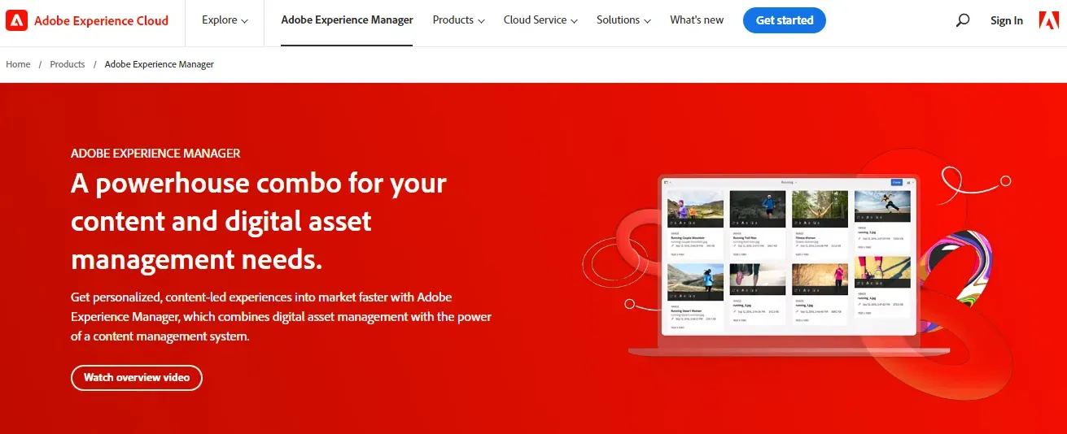1067x434 pixels.
Task: Open the Products navigation dropdown
Action: tap(458, 20)
